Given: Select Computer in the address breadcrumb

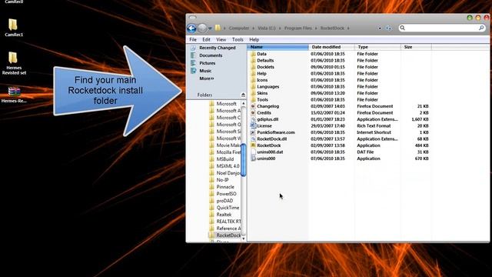Looking at the screenshot, I should coord(239,28).
